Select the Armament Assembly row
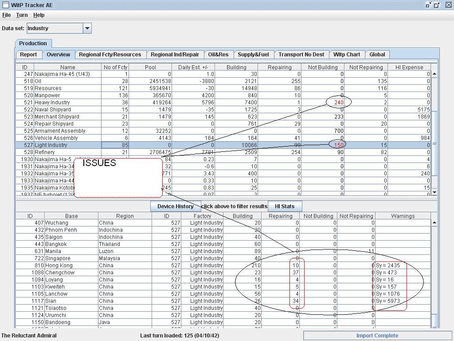 pyautogui.click(x=223, y=131)
